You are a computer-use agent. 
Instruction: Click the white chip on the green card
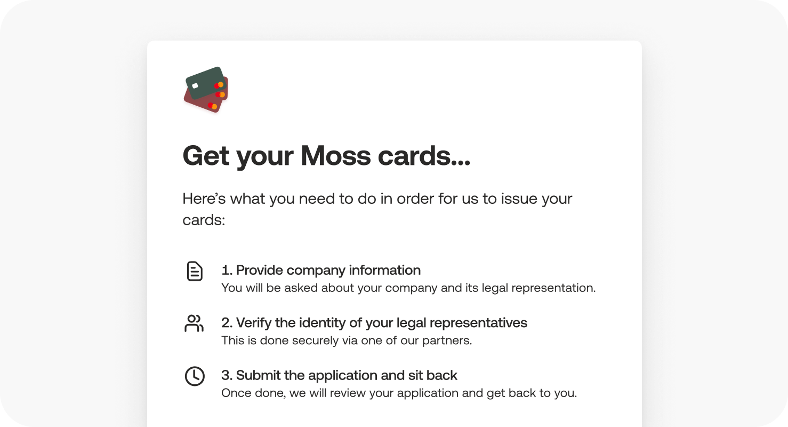(195, 86)
